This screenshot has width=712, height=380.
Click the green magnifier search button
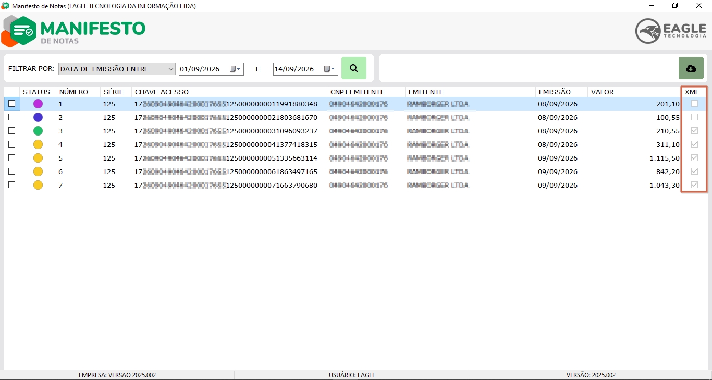(x=354, y=68)
